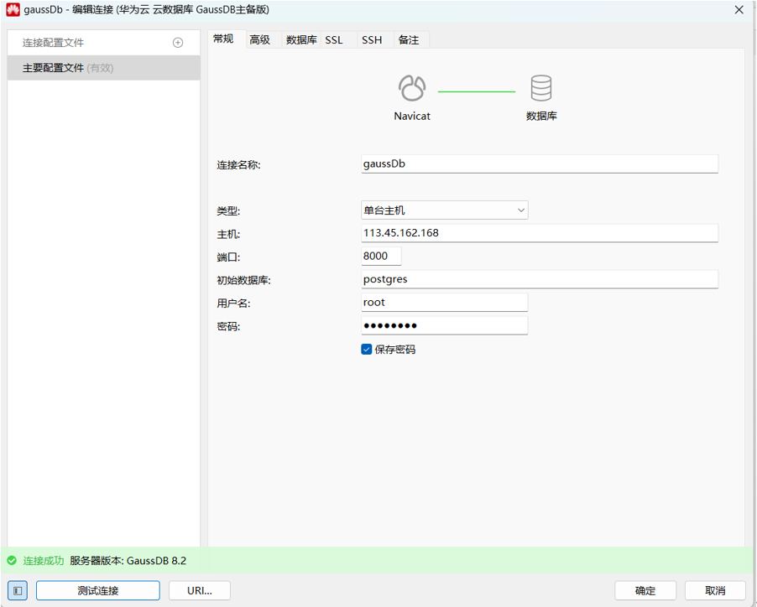
Task: Click the green connection success check icon
Action: pos(12,561)
